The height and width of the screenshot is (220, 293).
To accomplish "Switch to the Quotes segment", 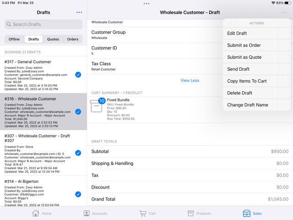I will point(53,39).
